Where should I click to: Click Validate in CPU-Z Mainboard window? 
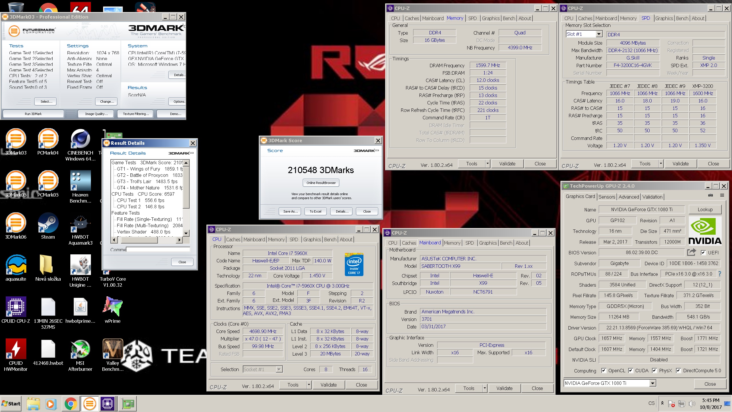(x=504, y=388)
